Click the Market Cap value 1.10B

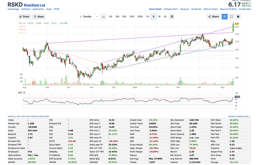(31, 123)
